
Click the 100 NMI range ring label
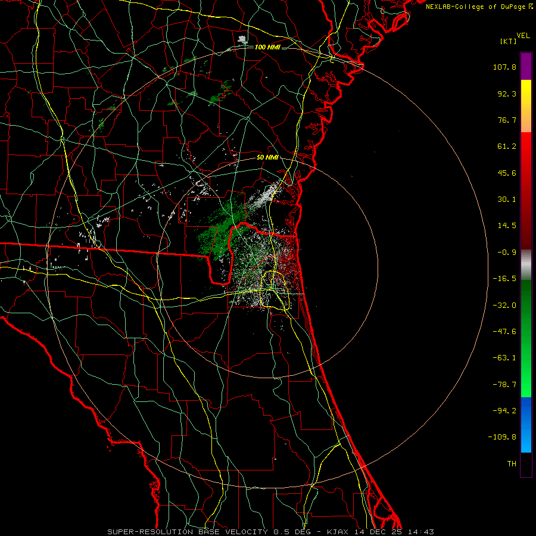pos(267,47)
